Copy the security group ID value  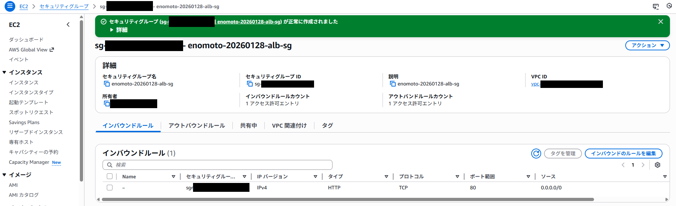[250, 84]
